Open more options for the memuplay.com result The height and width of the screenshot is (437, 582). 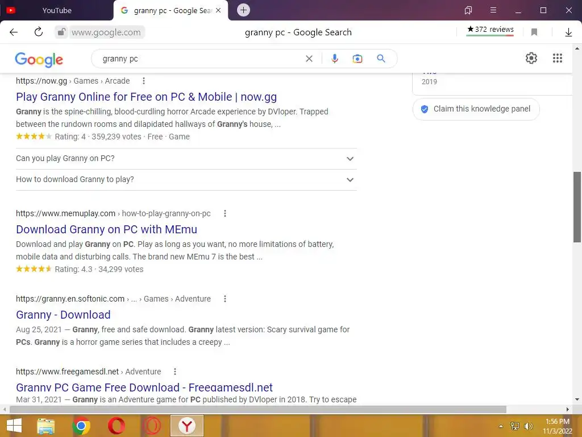tap(225, 214)
